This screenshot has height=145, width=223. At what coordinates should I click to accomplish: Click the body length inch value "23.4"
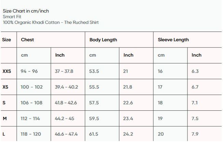coord(128,118)
